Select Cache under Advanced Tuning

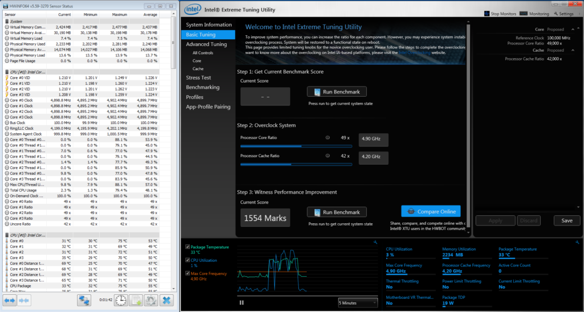point(198,69)
